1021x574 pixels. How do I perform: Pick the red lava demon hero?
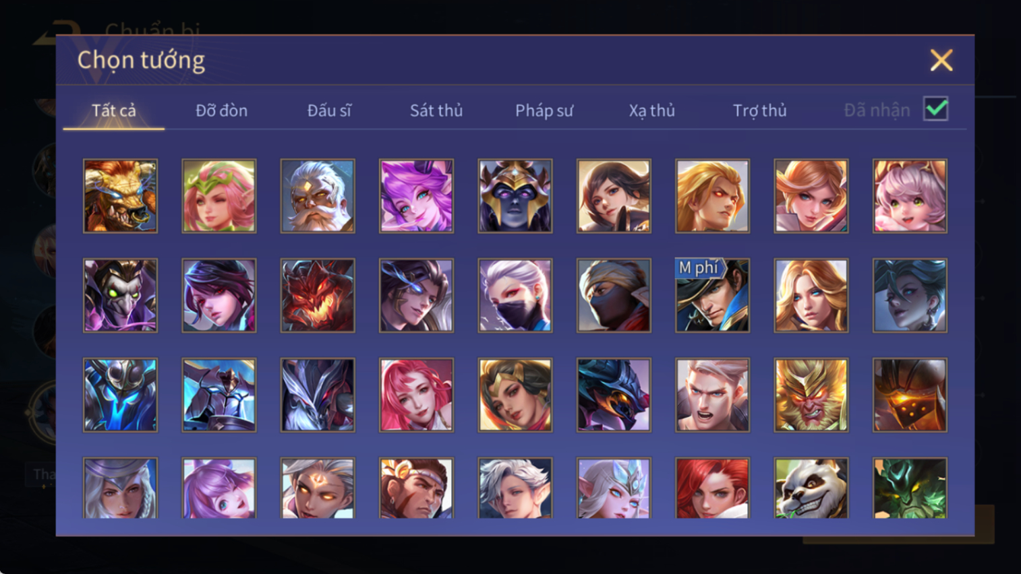click(318, 296)
